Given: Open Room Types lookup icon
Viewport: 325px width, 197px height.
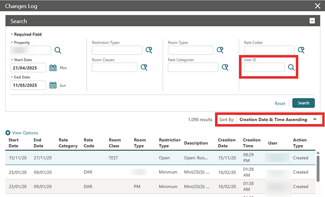Looking at the screenshot, I should [220, 50].
